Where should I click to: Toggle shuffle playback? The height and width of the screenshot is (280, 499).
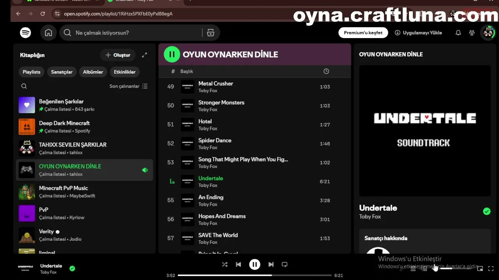[x=225, y=264]
